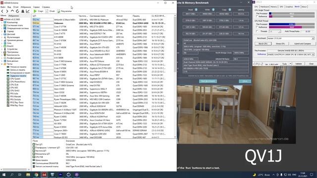Image resolution: width=317 pixels, height=178 pixels.
Task: Open FPU Mandel test
Action: click(x=15, y=96)
